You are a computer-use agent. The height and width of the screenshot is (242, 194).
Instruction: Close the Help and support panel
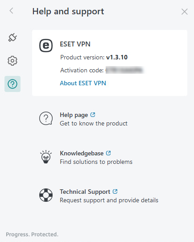[x=185, y=12]
